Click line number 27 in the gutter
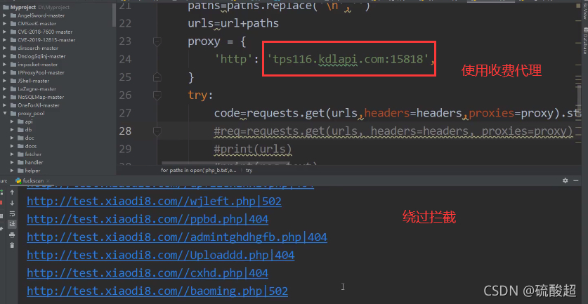588x304 pixels. pyautogui.click(x=125, y=113)
